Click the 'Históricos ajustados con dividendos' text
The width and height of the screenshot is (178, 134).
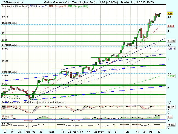click(x=44, y=102)
